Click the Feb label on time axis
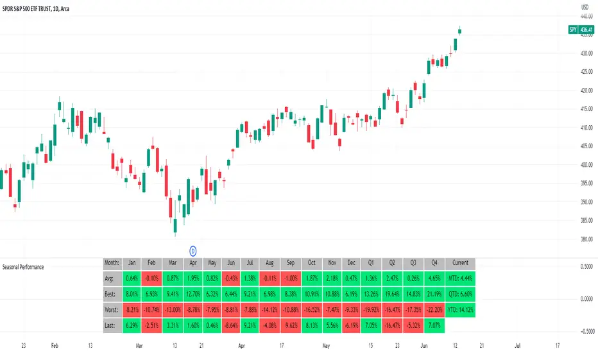 tap(53, 345)
